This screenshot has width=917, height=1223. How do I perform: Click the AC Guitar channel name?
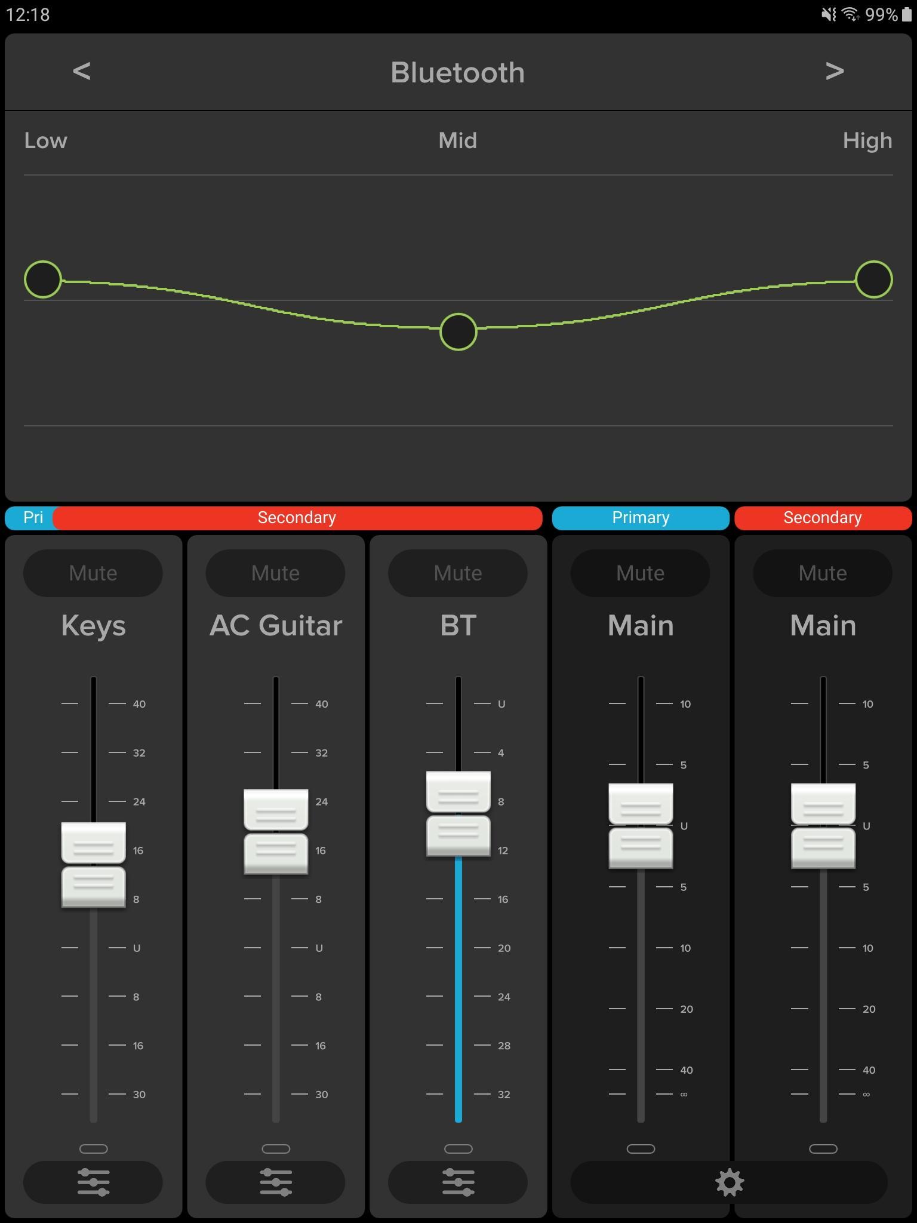(x=276, y=626)
